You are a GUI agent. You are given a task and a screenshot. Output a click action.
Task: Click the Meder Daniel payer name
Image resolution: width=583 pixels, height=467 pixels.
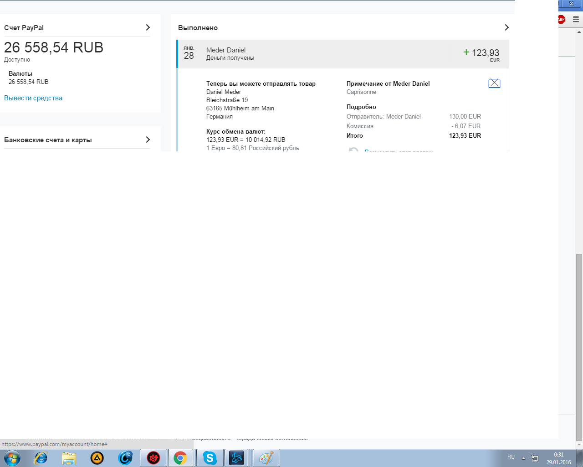(226, 50)
